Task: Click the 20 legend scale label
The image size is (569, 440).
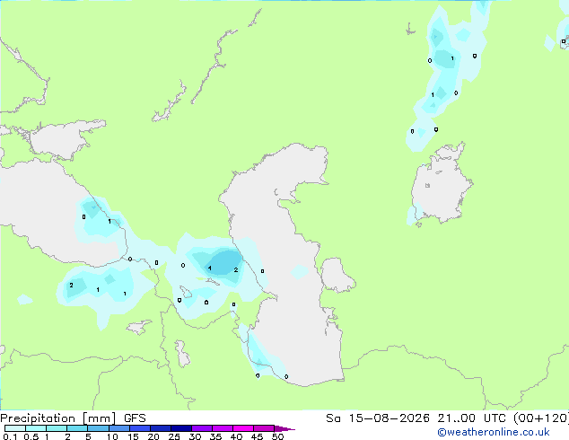Action: click(x=153, y=436)
